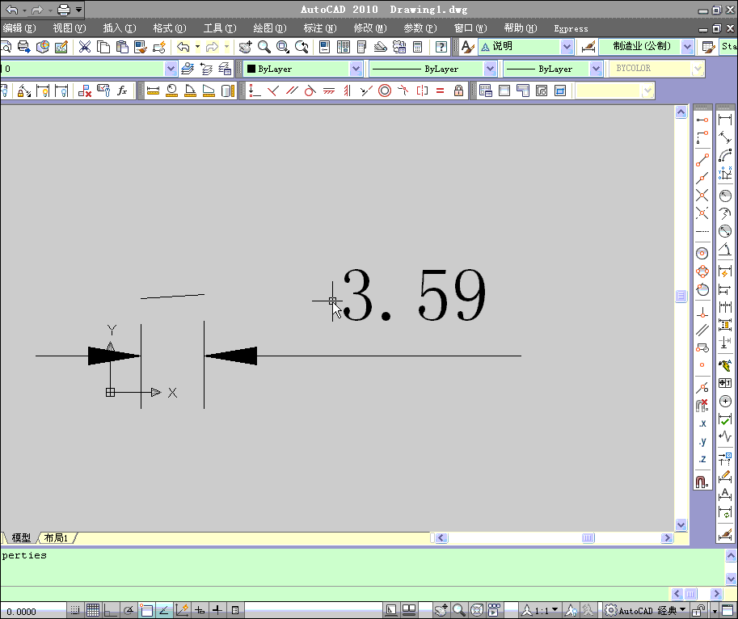Viewport: 738px width, 619px height.
Task: Click the Delete Constraints red X icon
Action: coord(85,91)
